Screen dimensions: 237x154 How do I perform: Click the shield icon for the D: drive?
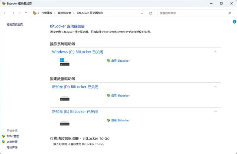click(x=108, y=95)
